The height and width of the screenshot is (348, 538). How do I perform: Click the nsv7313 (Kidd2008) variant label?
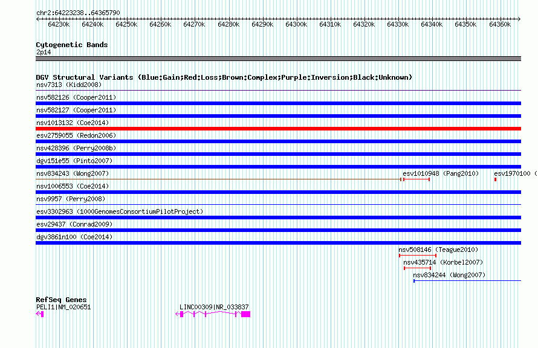pyautogui.click(x=69, y=85)
